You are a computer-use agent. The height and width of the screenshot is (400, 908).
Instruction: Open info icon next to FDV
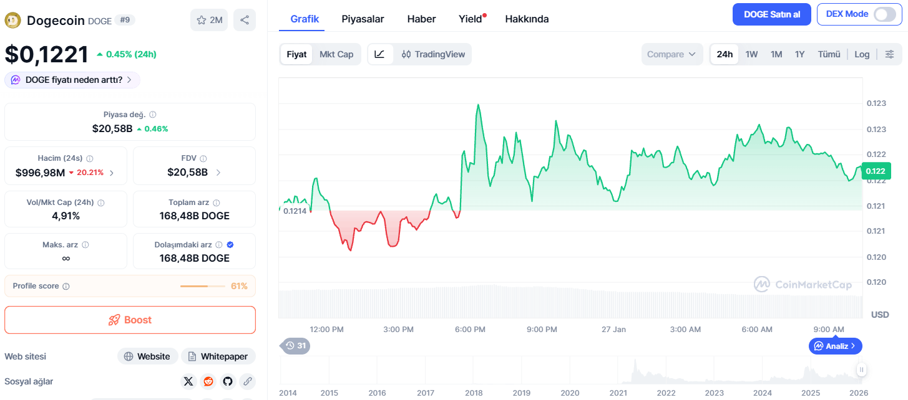[x=203, y=159]
